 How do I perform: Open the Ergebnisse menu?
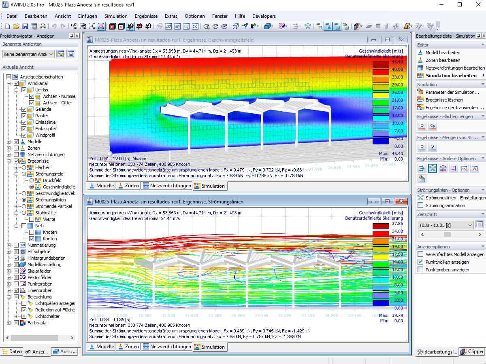click(x=146, y=16)
